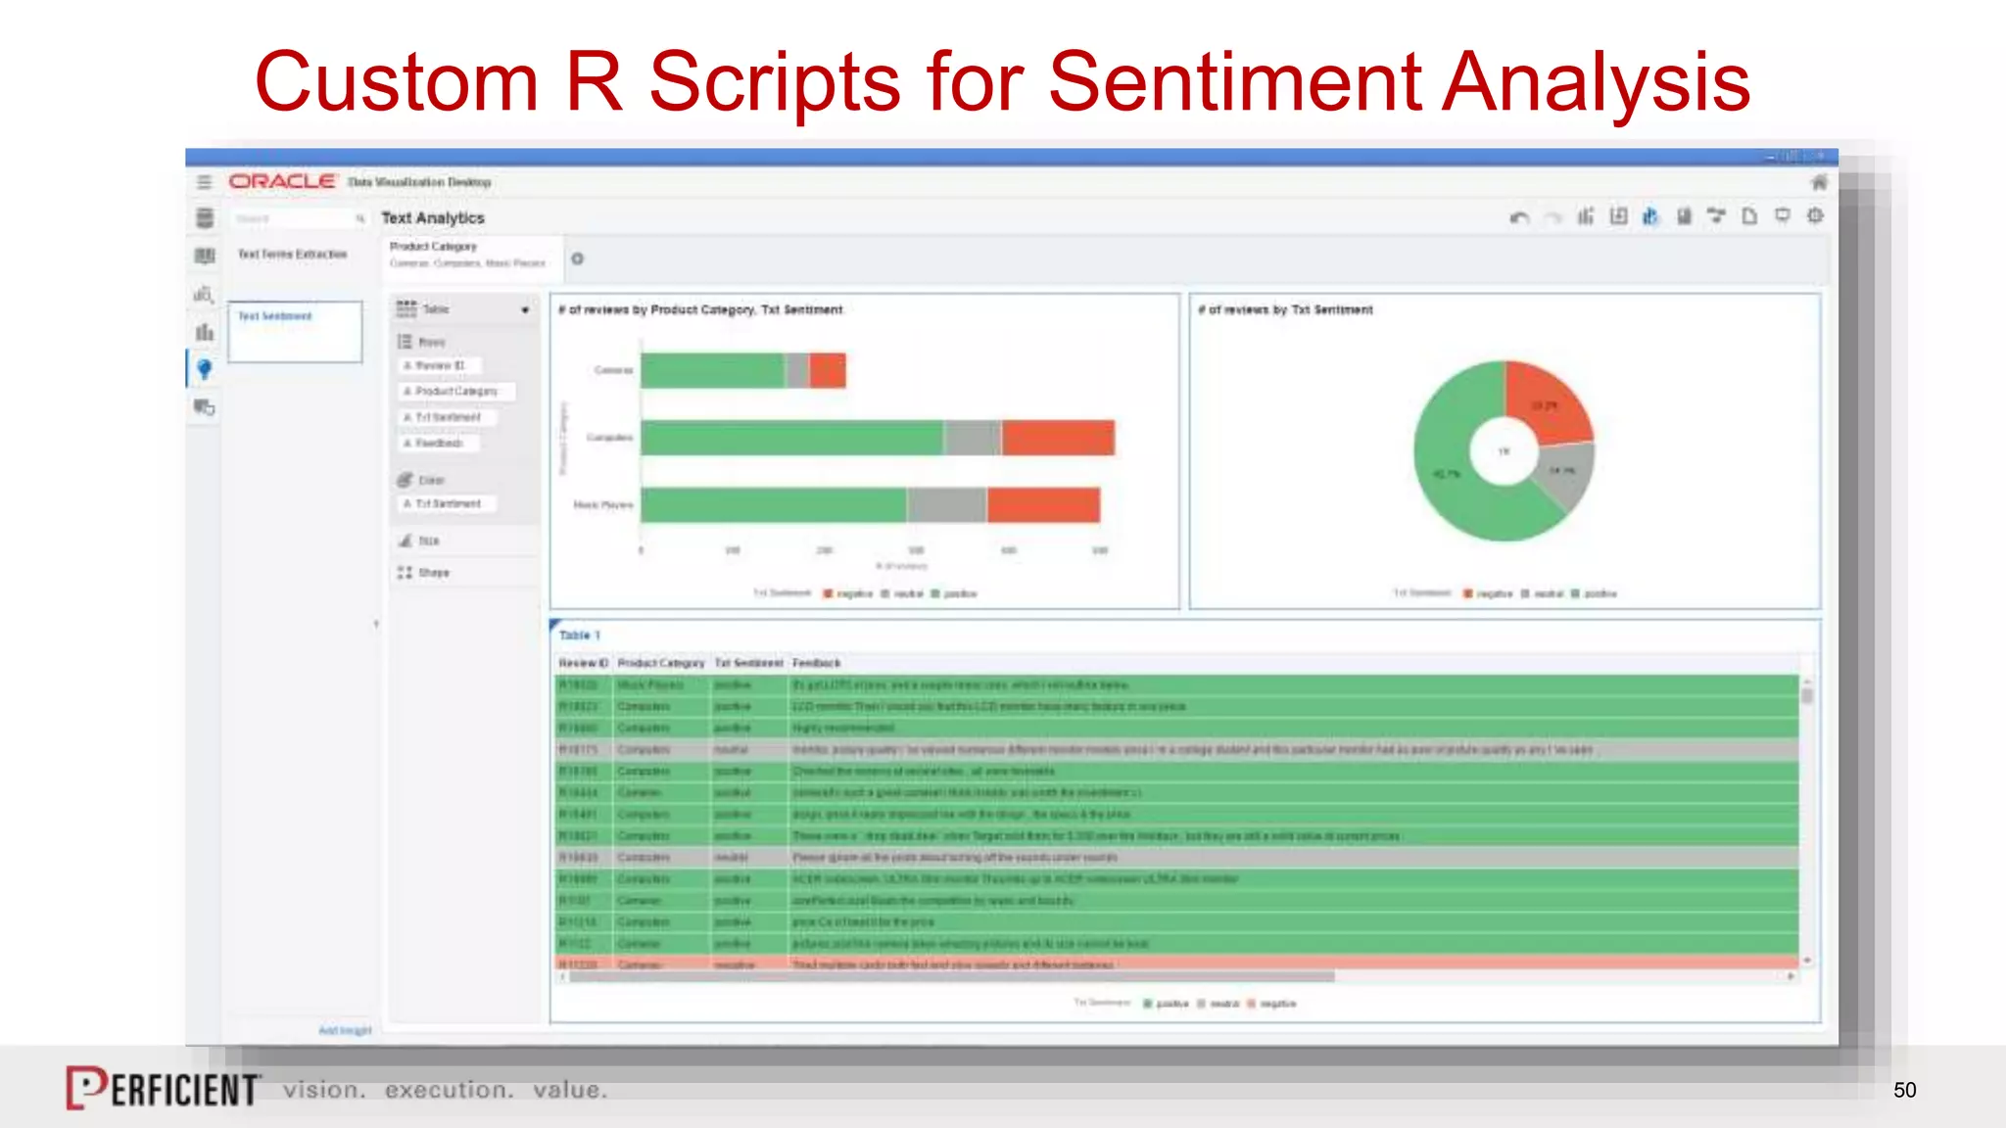This screenshot has width=2006, height=1128.
Task: Click the Feedback field in Rows
Action: [x=438, y=444]
